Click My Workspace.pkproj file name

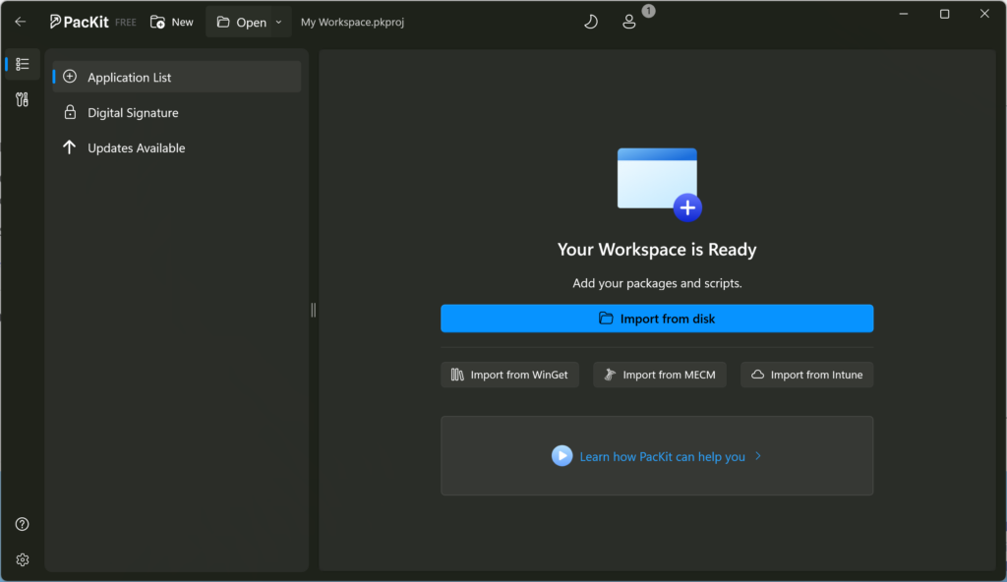(353, 22)
